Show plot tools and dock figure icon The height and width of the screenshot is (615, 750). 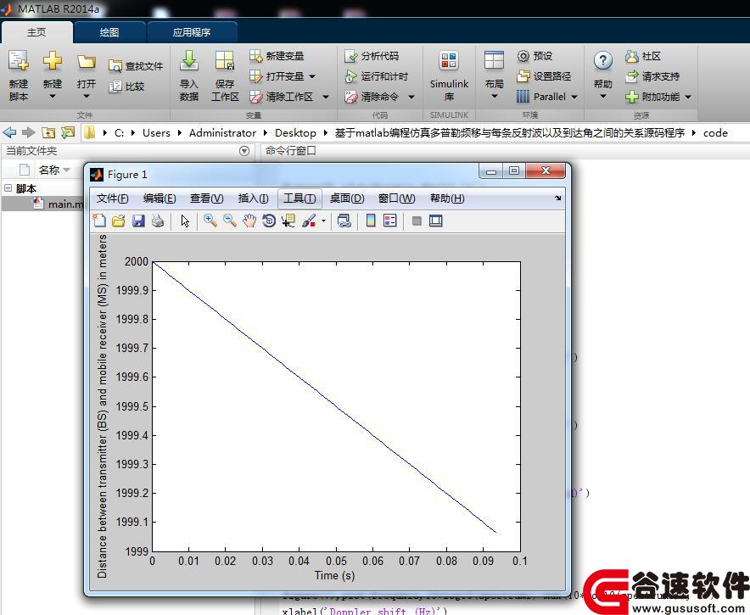(436, 221)
